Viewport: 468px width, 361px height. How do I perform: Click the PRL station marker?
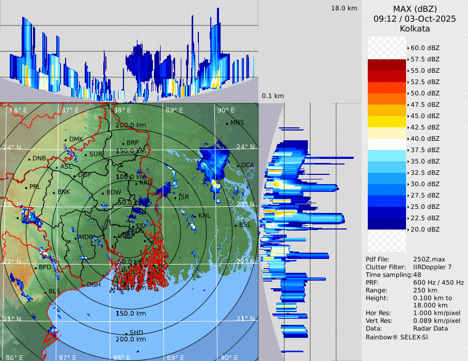click(26, 187)
